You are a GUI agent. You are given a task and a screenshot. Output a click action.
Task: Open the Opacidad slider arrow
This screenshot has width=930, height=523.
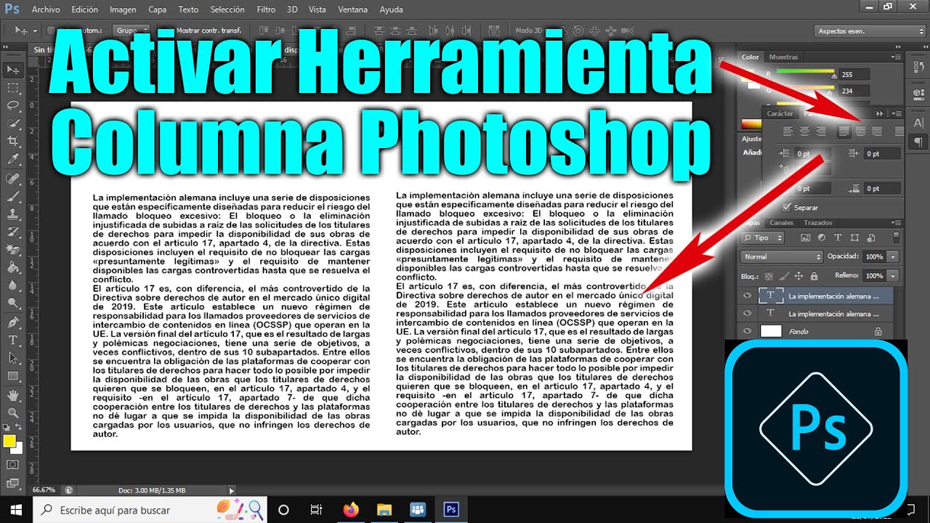pos(893,256)
